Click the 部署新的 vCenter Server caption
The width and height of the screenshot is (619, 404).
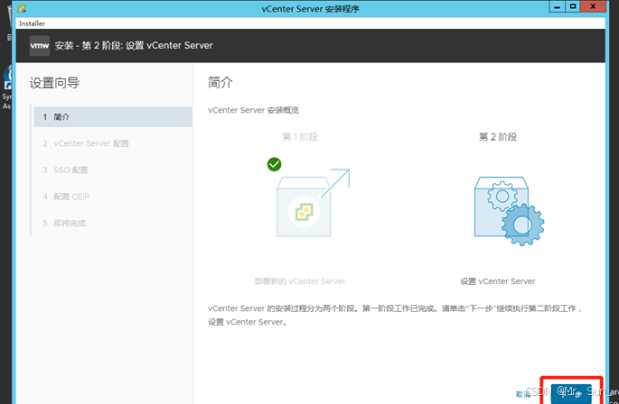300,281
